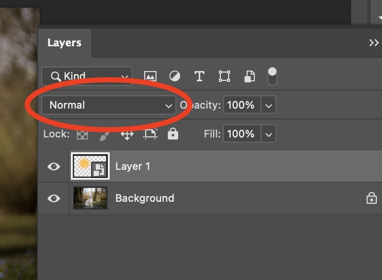Lock transparent pixels icon
382x280 pixels.
tap(82, 135)
